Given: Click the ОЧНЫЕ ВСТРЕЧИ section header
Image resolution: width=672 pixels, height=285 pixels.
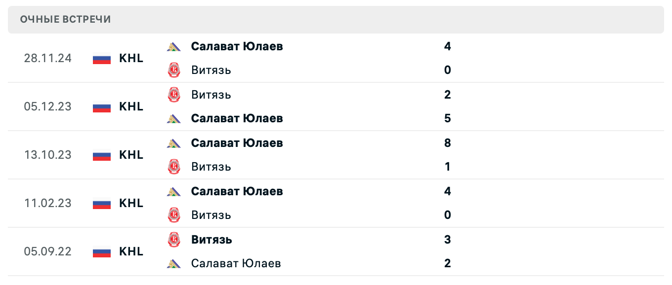Looking at the screenshot, I should pos(65,20).
